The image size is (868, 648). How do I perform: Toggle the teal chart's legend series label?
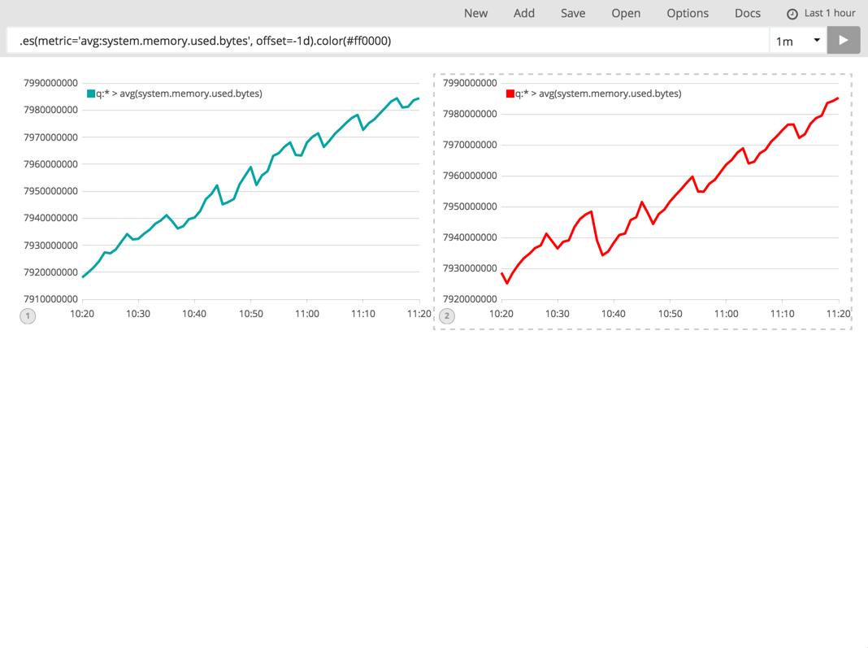[179, 94]
